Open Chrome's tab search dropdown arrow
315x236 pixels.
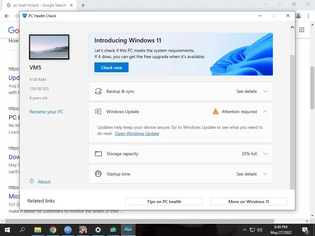coord(265,4)
